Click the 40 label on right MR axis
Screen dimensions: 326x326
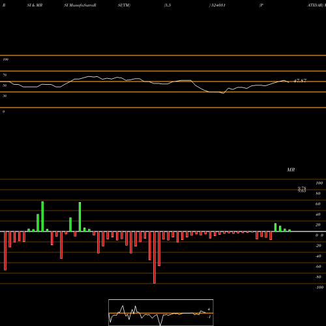318,215
